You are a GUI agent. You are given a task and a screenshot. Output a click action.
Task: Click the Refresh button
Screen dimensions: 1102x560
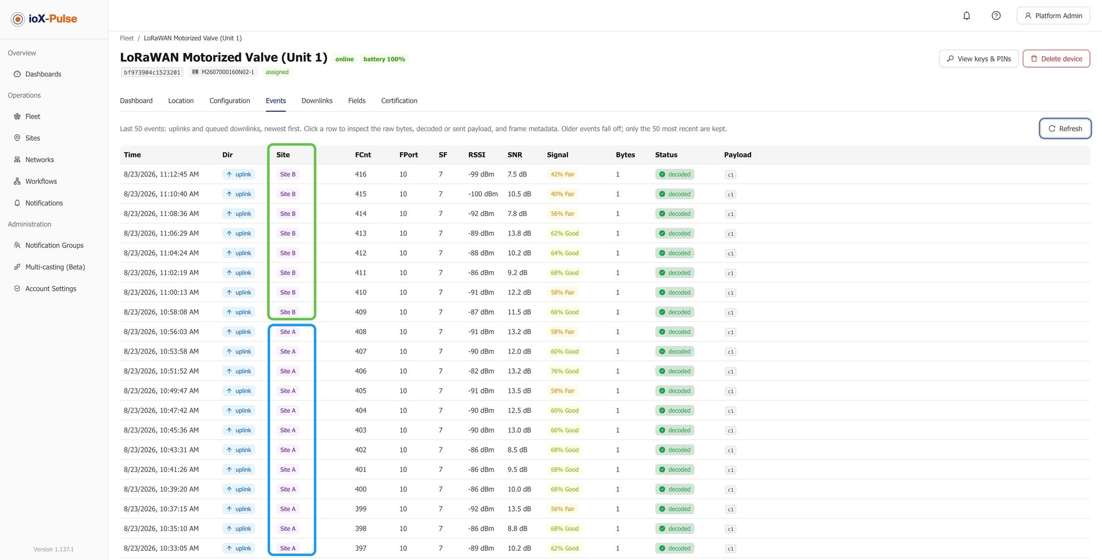point(1065,128)
